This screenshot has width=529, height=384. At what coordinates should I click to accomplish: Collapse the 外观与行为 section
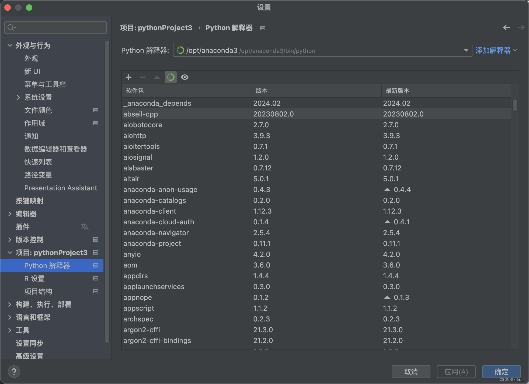point(10,45)
